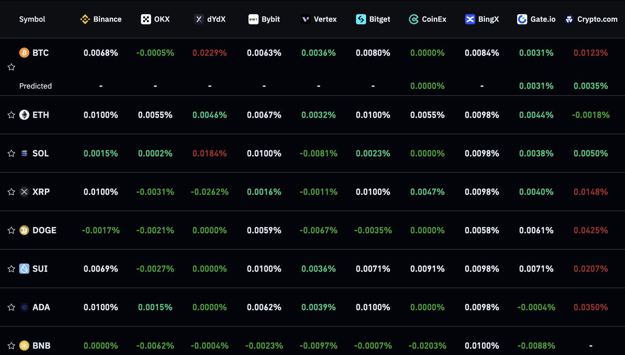Select the Vertex exchange icon
Screen dimensions: 625x355
coord(304,19)
